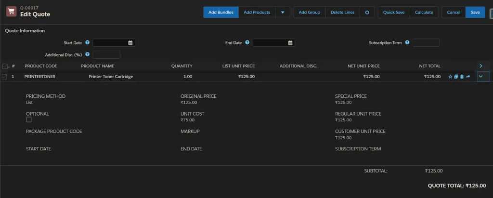Open the End Date calendar picker
Viewport: 493px width, 198px height.
click(290, 43)
